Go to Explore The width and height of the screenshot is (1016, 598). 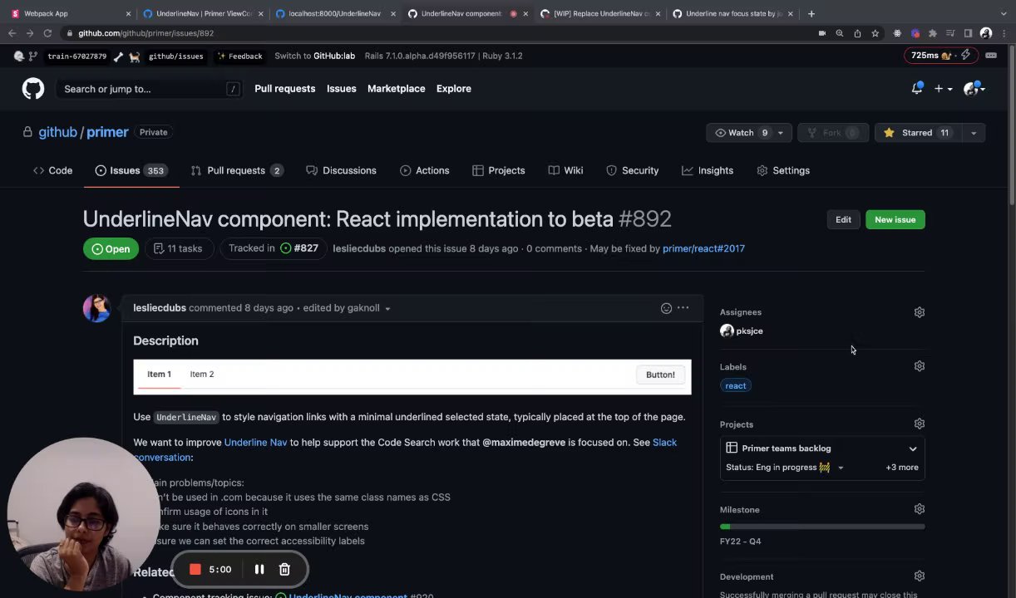coord(453,88)
